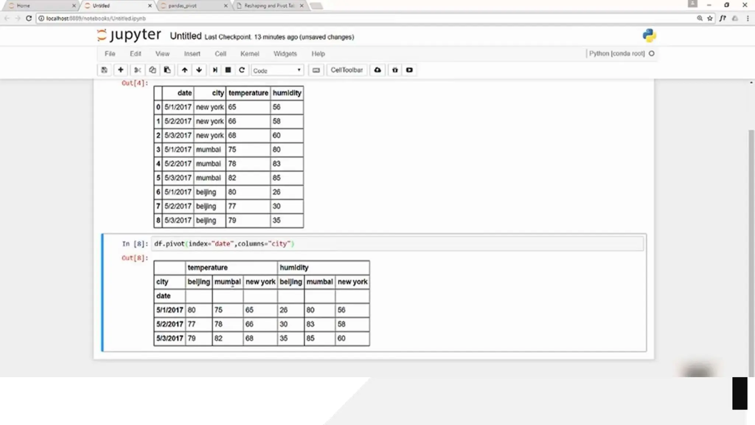Move the selected cell up

tap(185, 70)
